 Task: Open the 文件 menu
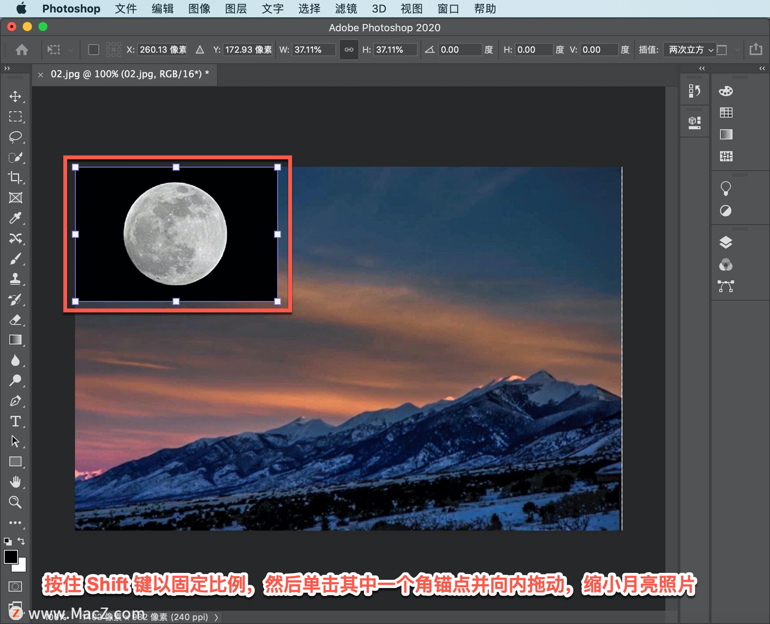coord(126,8)
